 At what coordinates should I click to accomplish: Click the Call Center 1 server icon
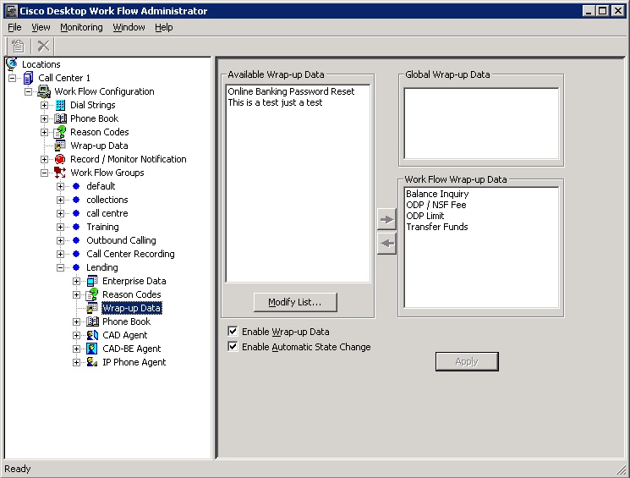click(x=28, y=78)
